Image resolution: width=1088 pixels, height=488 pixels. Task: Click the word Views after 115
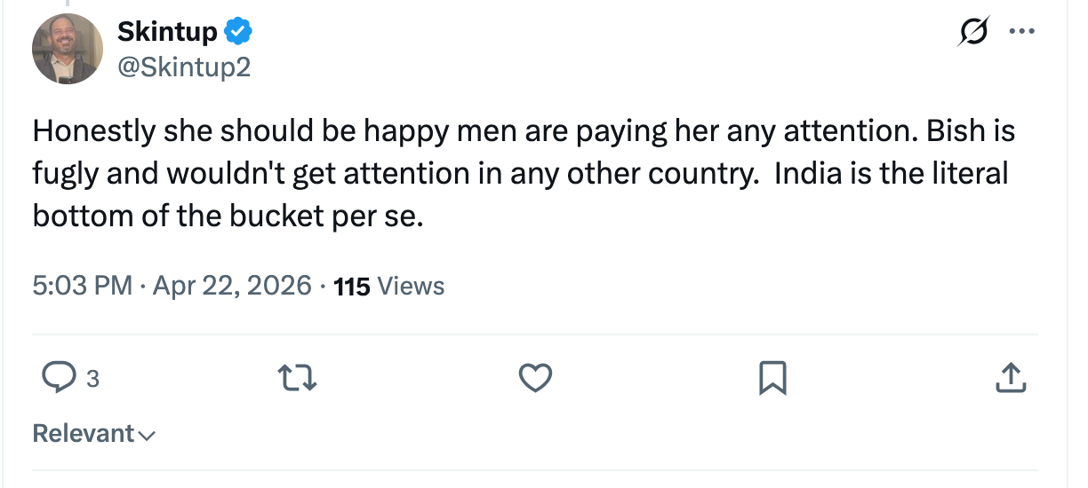pyautogui.click(x=411, y=286)
